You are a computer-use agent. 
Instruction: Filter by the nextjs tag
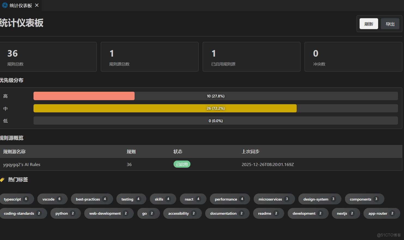[346, 213]
